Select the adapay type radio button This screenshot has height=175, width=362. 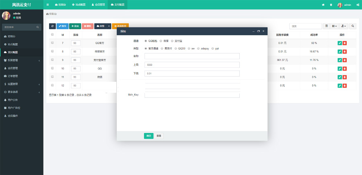click(199, 48)
